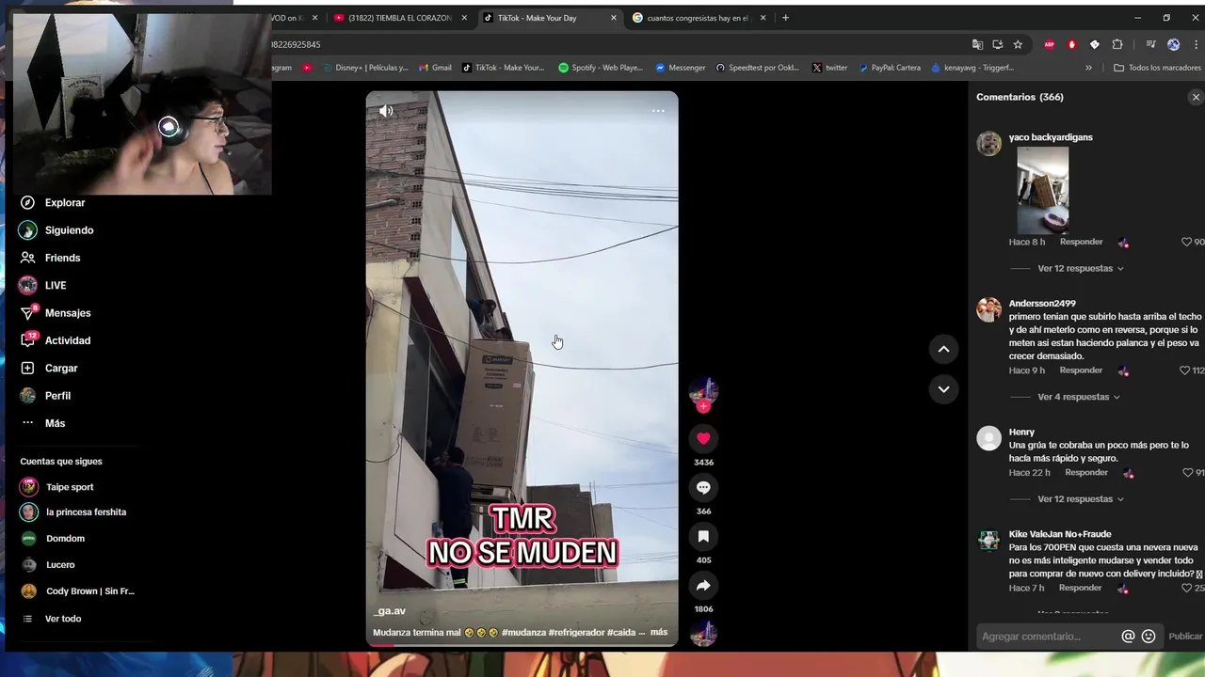Open comments via speech bubble icon
This screenshot has height=677, width=1205.
[703, 487]
